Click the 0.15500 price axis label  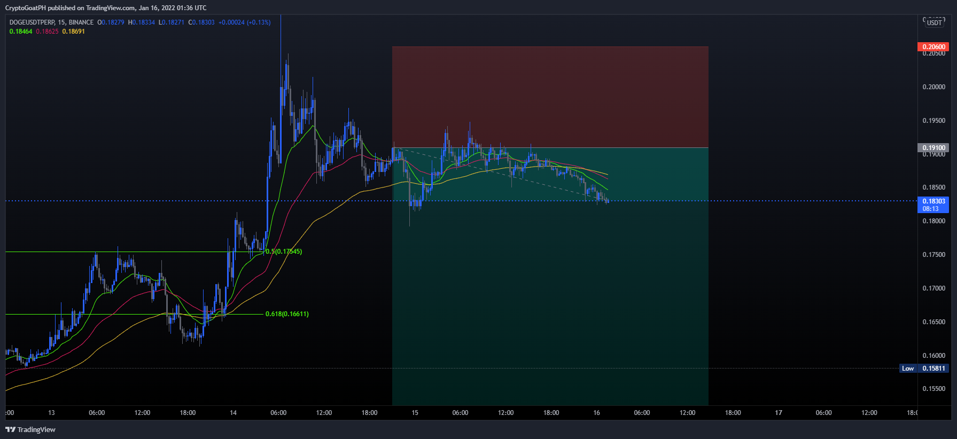[933, 389]
